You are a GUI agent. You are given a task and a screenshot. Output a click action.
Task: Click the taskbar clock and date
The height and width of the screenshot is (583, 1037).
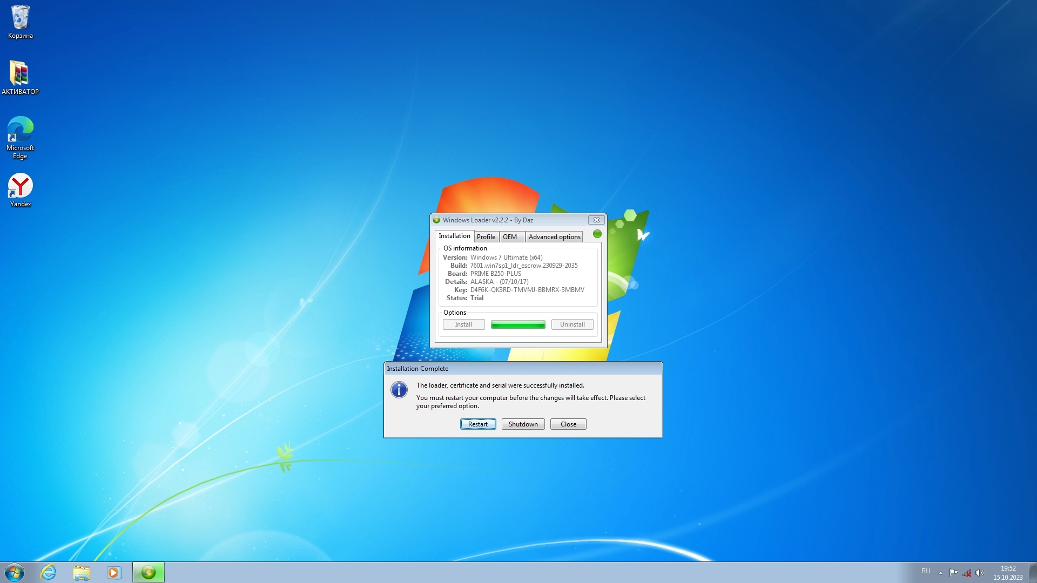pos(1007,573)
